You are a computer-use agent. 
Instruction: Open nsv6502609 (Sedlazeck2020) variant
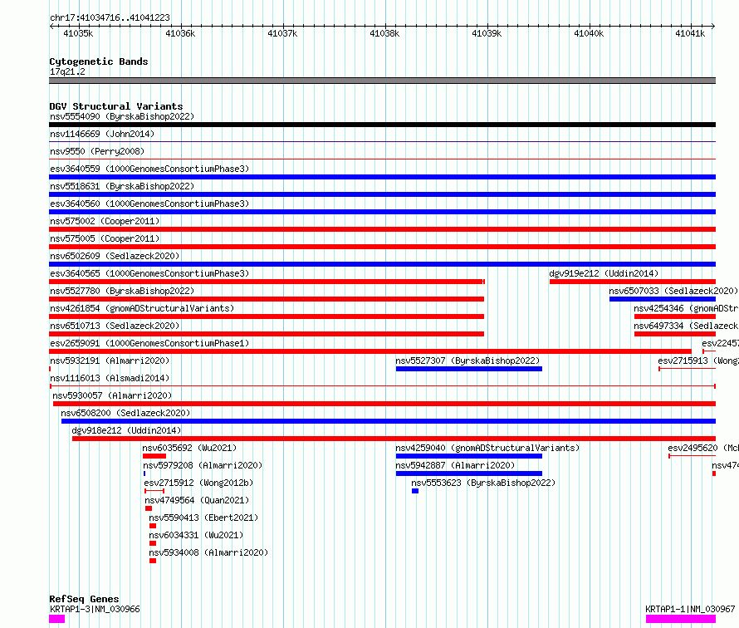pyautogui.click(x=115, y=256)
